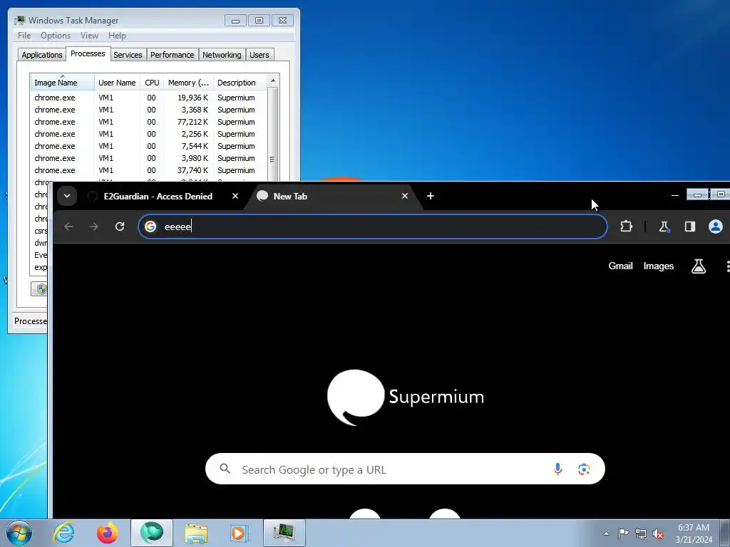The image size is (730, 547).
Task: Close the New Tab tab
Action: point(405,197)
